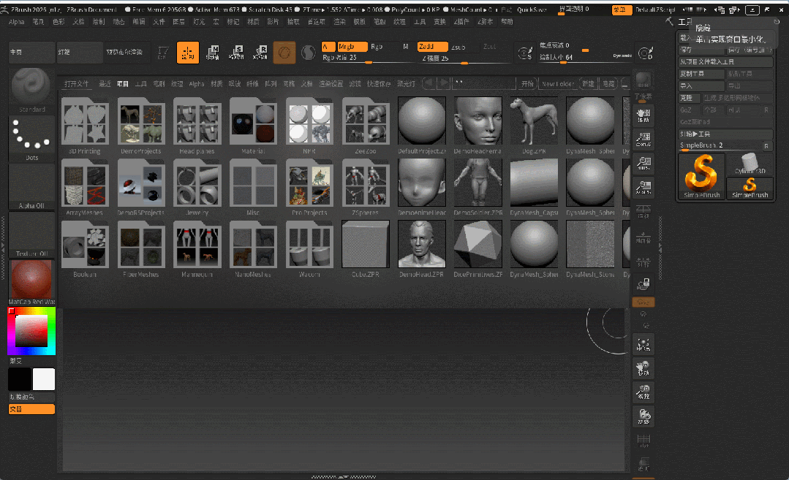This screenshot has width=789, height=480.
Task: Click the QuickSave button
Action: pyautogui.click(x=532, y=9)
